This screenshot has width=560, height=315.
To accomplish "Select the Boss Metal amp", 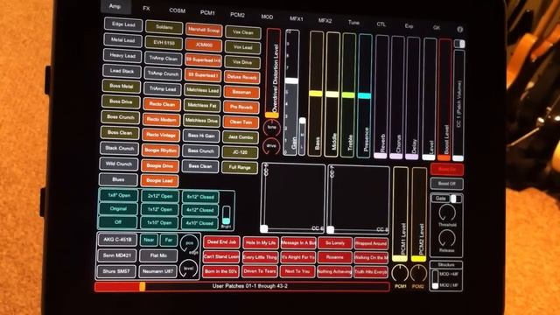I will point(122,86).
